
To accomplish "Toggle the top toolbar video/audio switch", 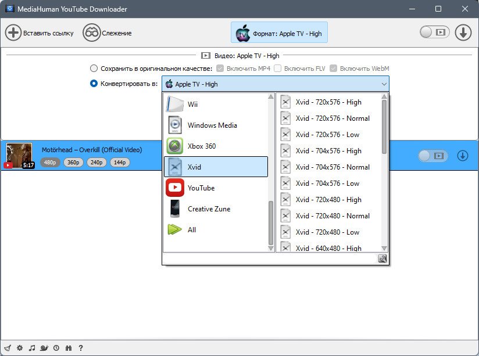I will click(x=434, y=32).
